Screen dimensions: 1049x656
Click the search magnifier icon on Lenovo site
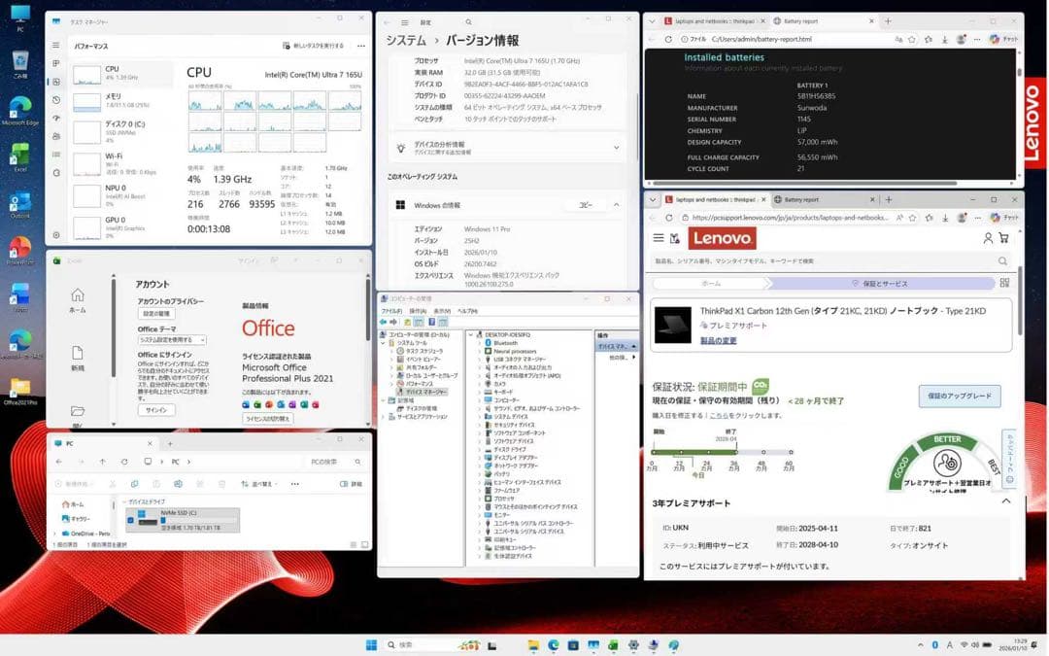click(1002, 260)
